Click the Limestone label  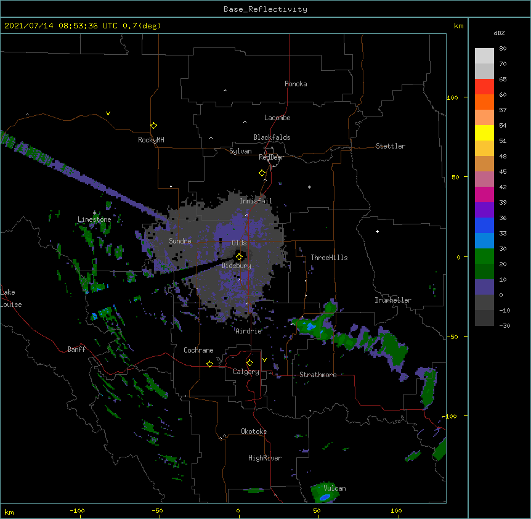(x=94, y=219)
